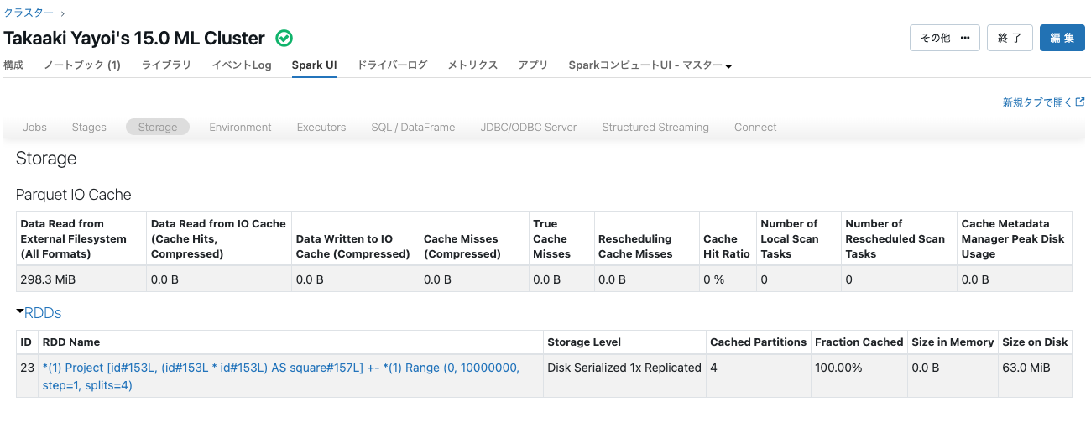Screen dimensions: 1091x423
Task: Select the Spark UI tab
Action: click(x=315, y=65)
